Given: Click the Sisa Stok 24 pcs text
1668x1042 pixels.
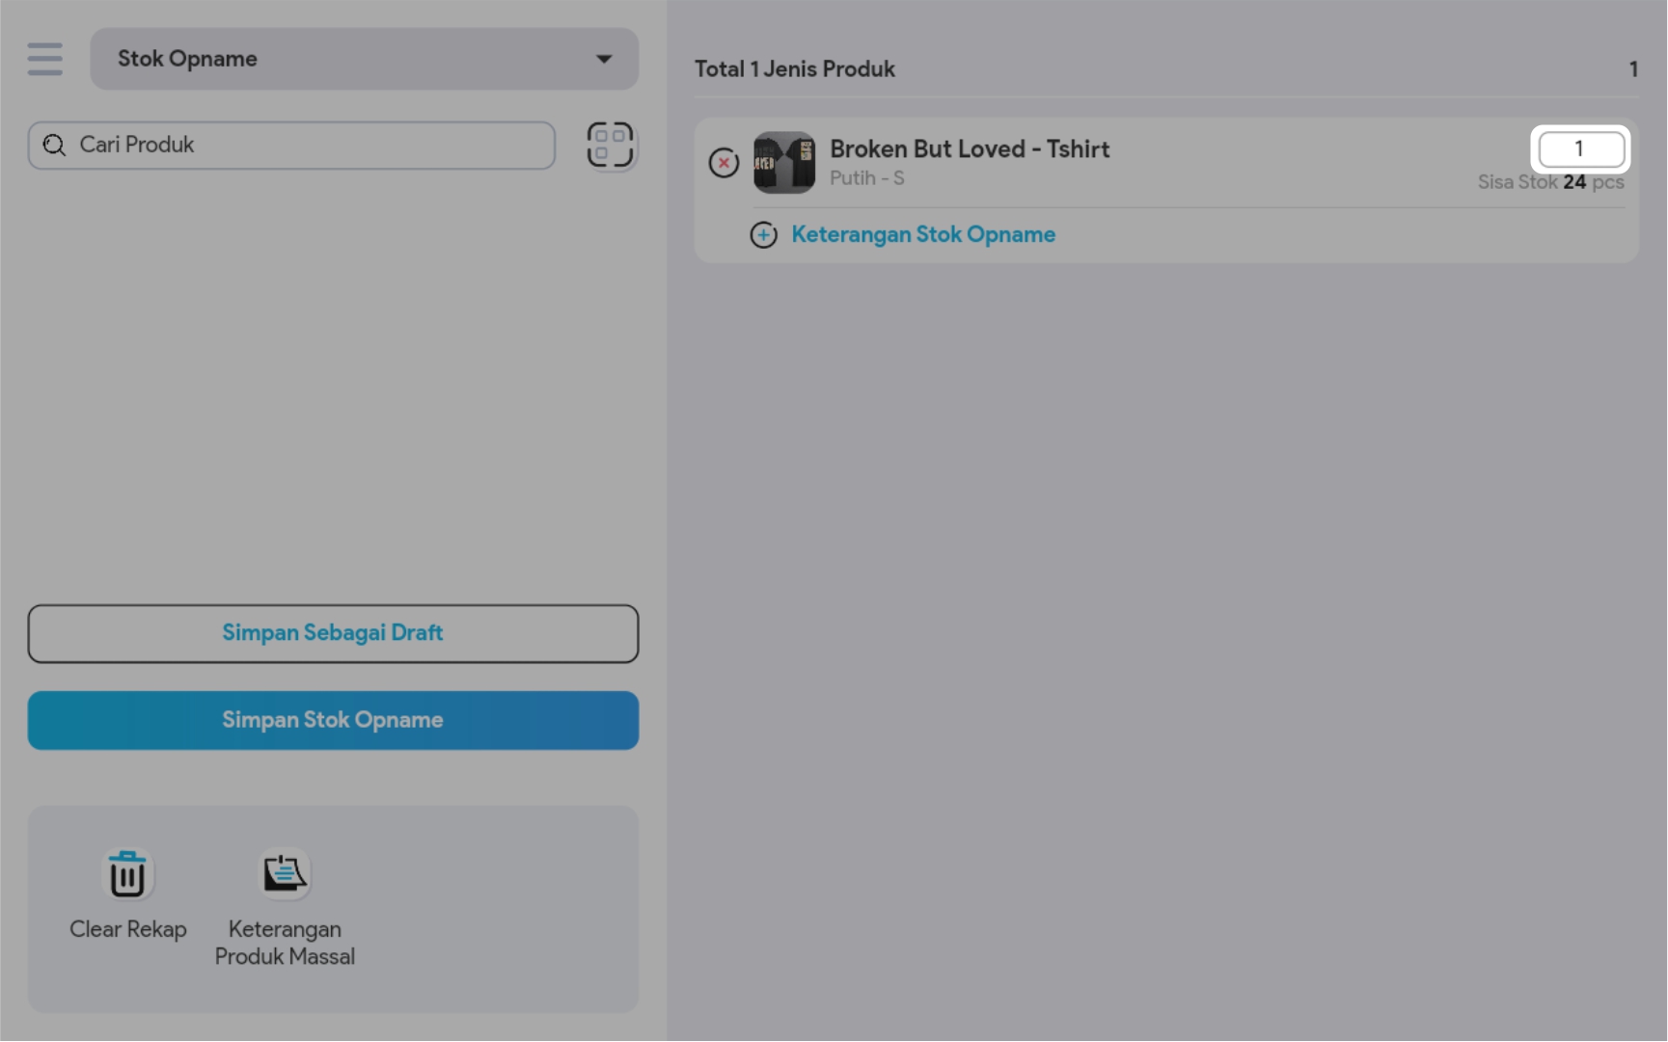Looking at the screenshot, I should pyautogui.click(x=1550, y=182).
